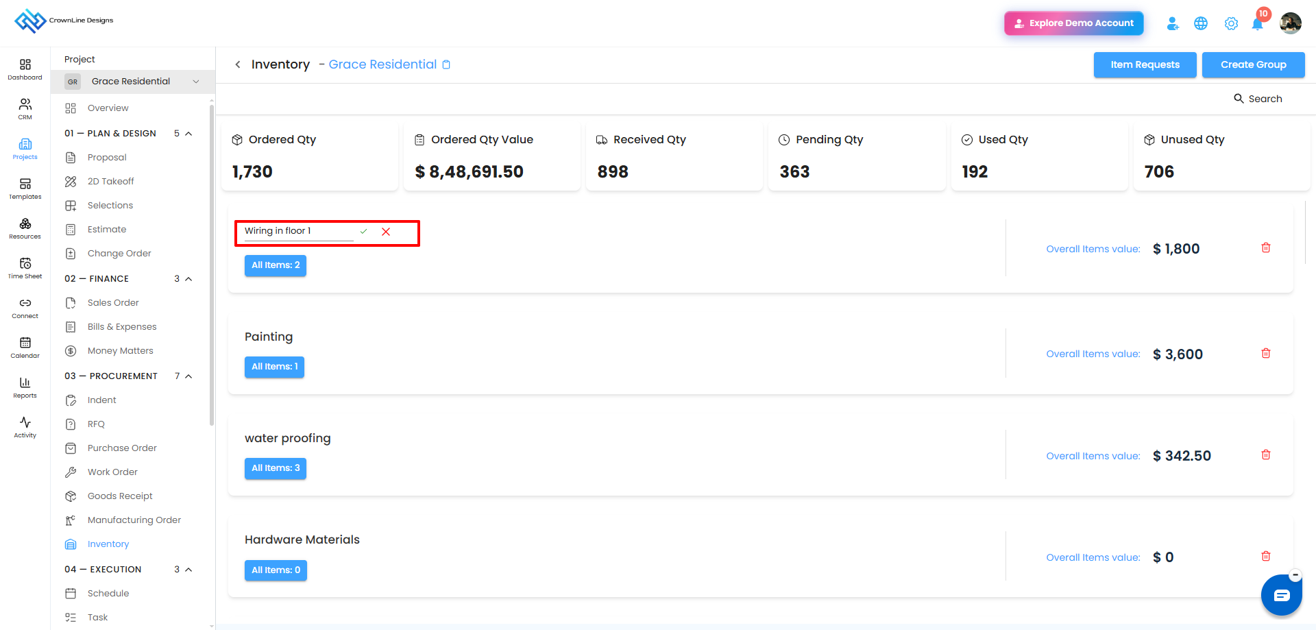Open the chat support bubble
Viewport: 1316px width, 630px height.
[1281, 595]
